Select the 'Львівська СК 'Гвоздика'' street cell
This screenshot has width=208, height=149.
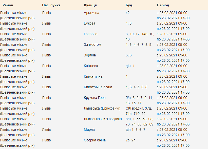click(x=103, y=119)
